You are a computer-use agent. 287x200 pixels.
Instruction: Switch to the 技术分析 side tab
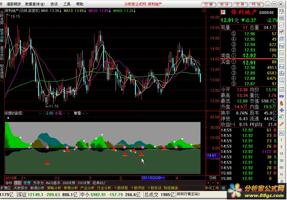point(2,35)
